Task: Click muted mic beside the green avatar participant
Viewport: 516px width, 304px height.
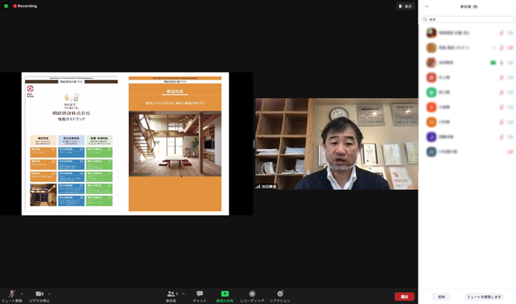Action: pyautogui.click(x=502, y=93)
